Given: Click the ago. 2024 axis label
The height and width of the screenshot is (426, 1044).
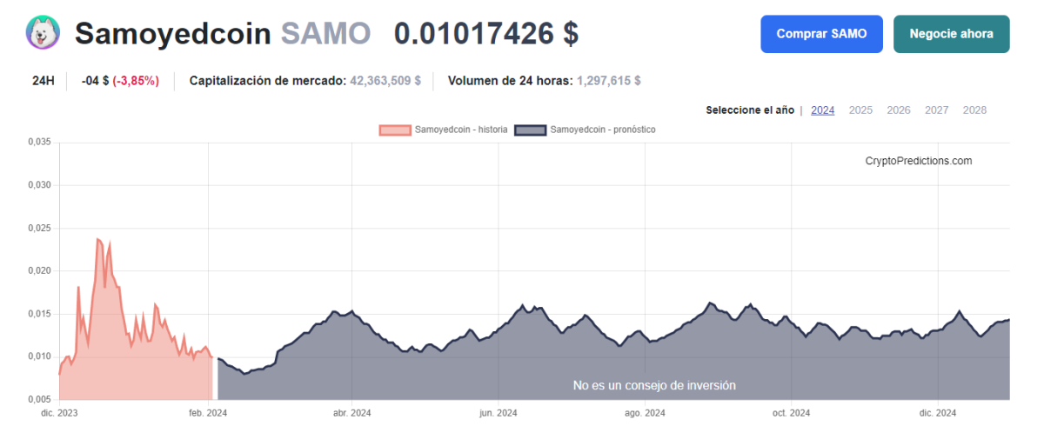Looking at the screenshot, I should coord(646,413).
